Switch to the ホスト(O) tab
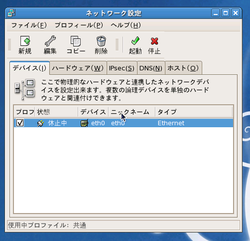The image size is (250, 241). (183, 68)
